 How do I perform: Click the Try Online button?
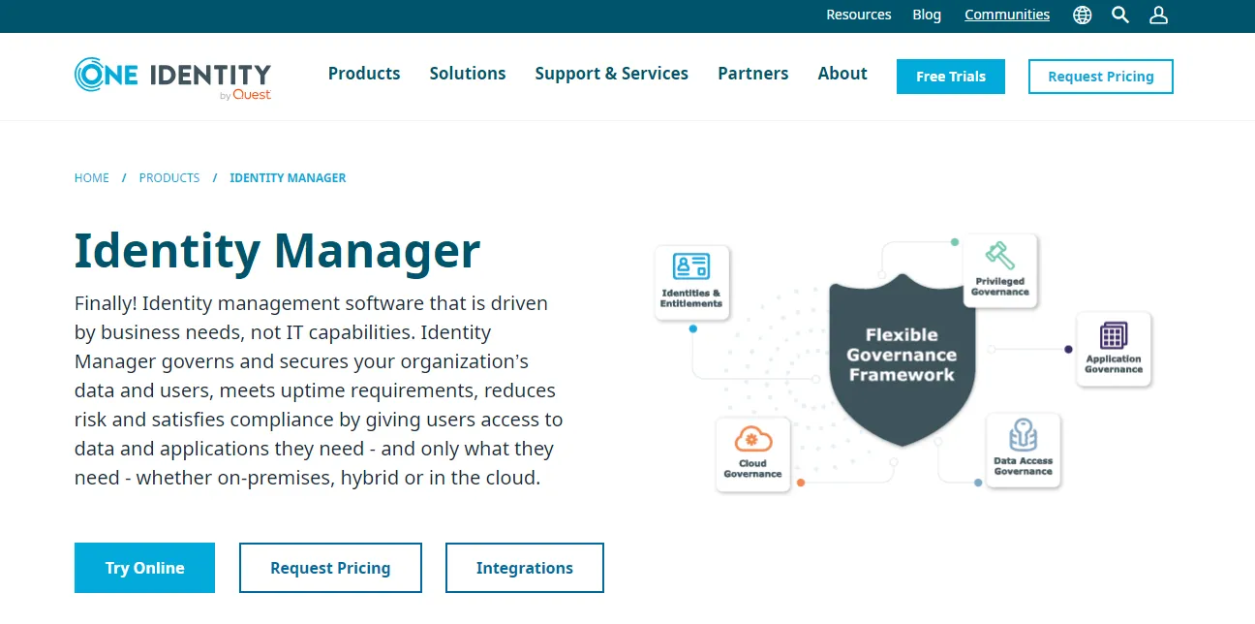[144, 568]
